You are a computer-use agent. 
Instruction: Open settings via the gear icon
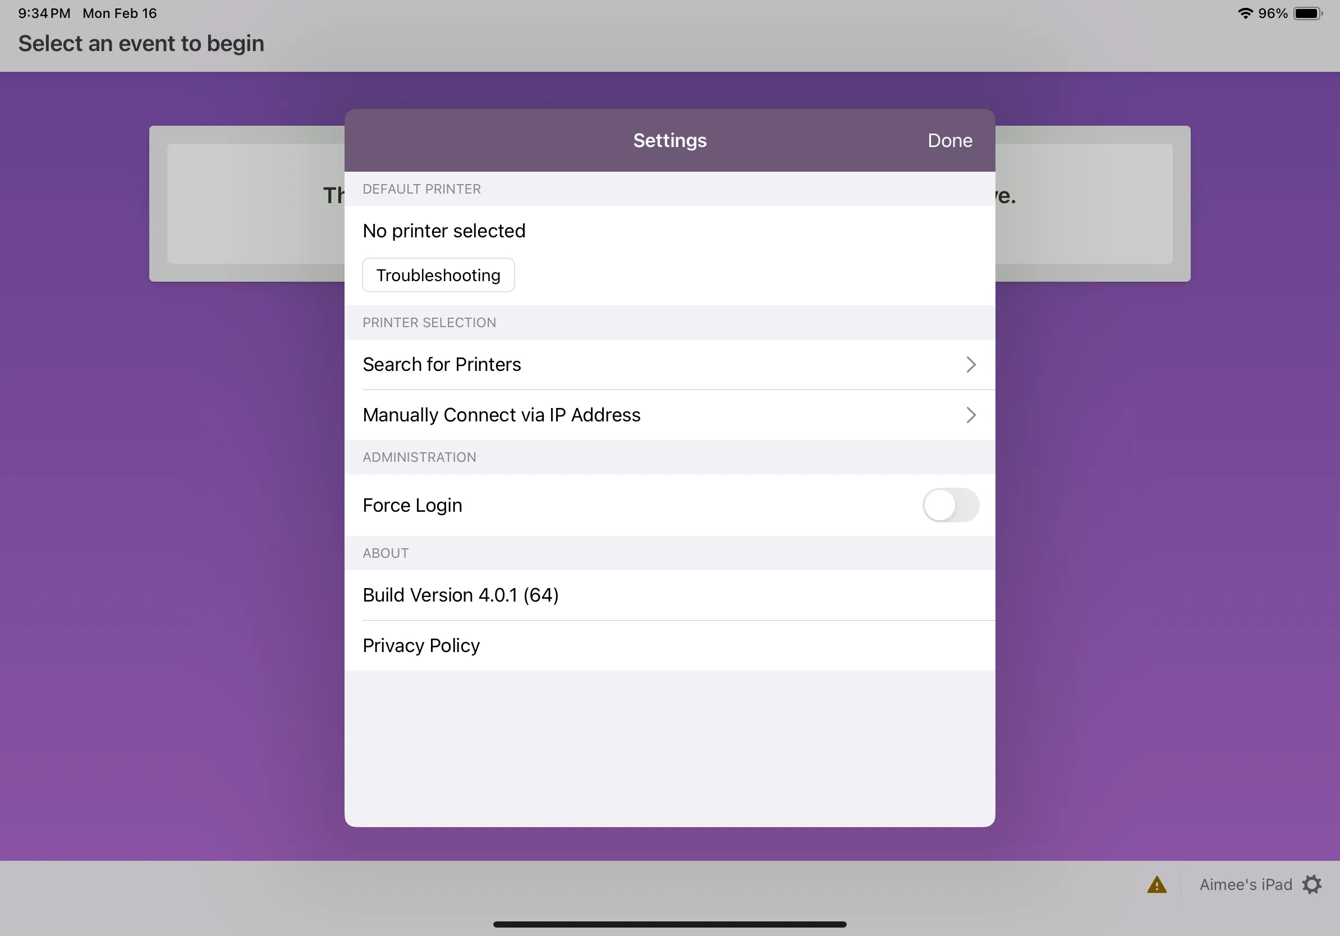pyautogui.click(x=1312, y=884)
